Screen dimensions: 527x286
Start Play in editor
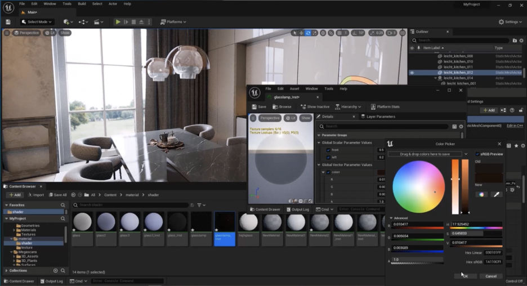[118, 22]
